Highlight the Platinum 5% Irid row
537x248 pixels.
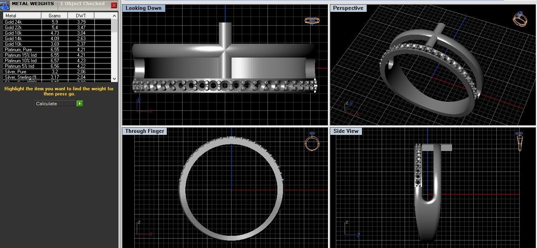pyautogui.click(x=57, y=66)
